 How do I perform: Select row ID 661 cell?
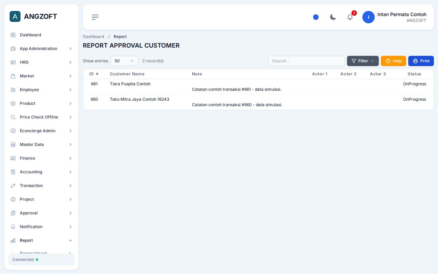point(94,84)
